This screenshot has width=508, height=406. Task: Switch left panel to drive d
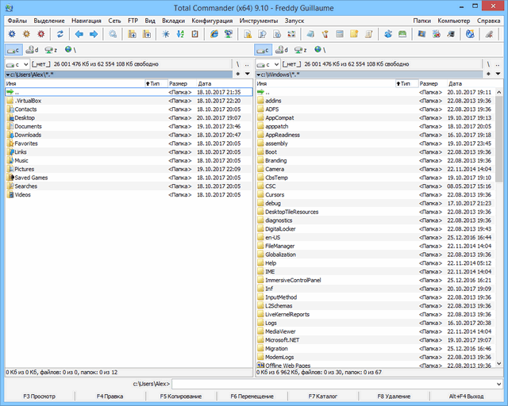[33, 49]
